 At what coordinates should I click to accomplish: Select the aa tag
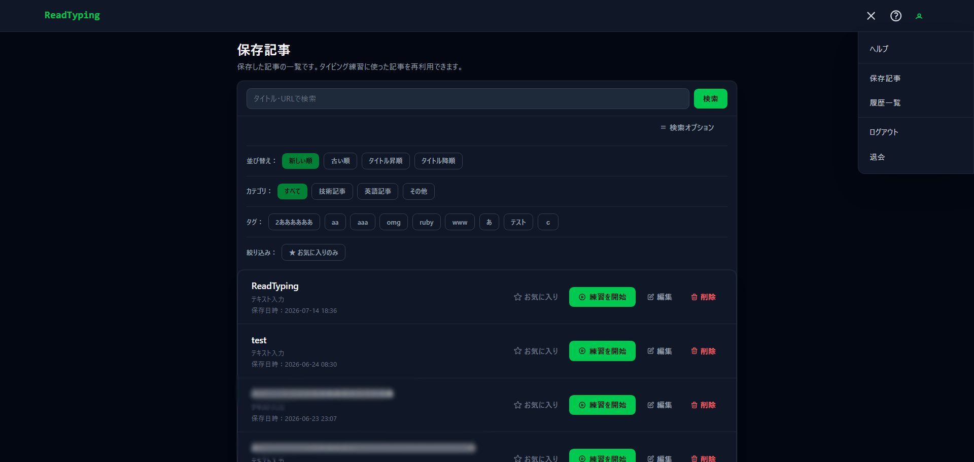(x=335, y=222)
